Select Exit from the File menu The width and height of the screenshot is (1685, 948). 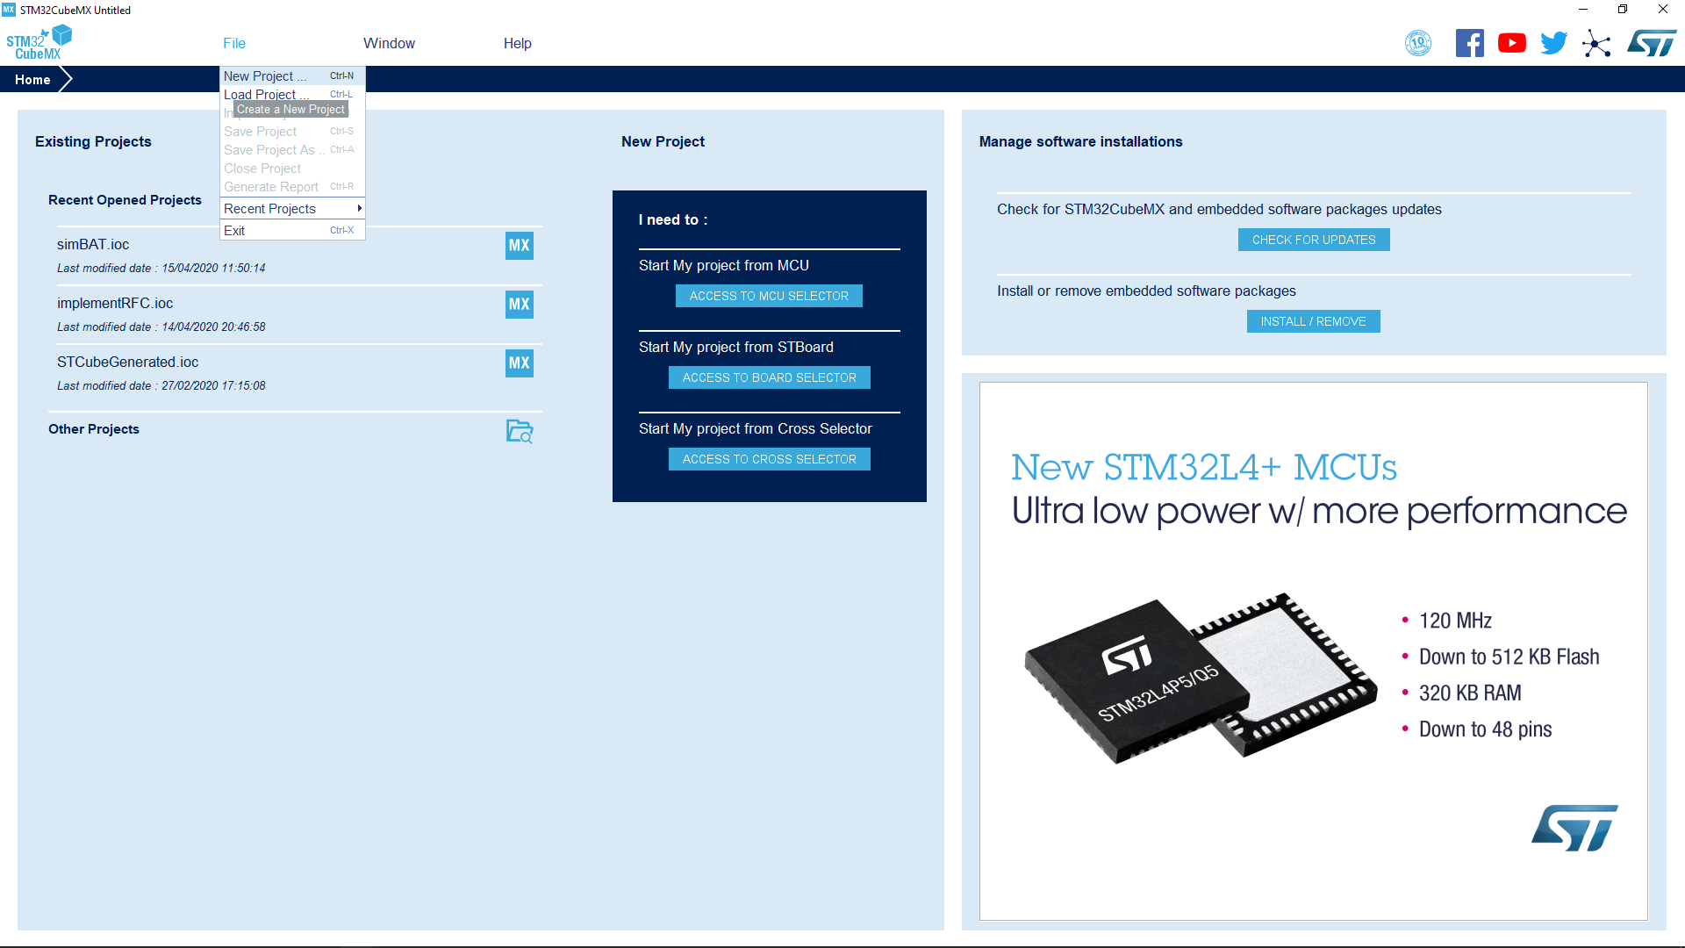(x=235, y=230)
